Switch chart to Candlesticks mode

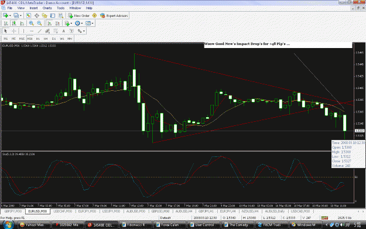[x=14, y=23]
